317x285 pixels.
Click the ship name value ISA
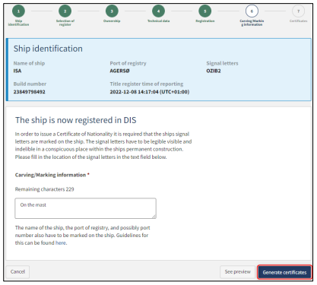tap(17, 71)
